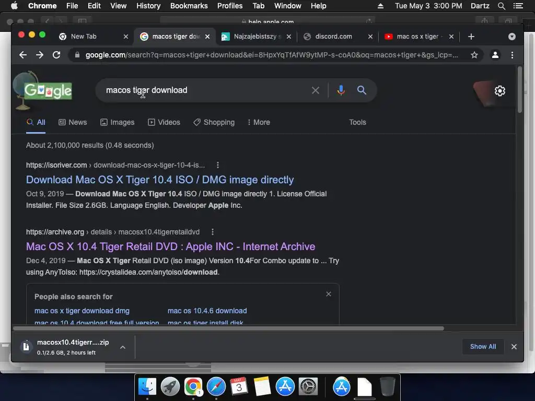Open Trash from the Dock
This screenshot has height=401, width=535.
coord(387,386)
